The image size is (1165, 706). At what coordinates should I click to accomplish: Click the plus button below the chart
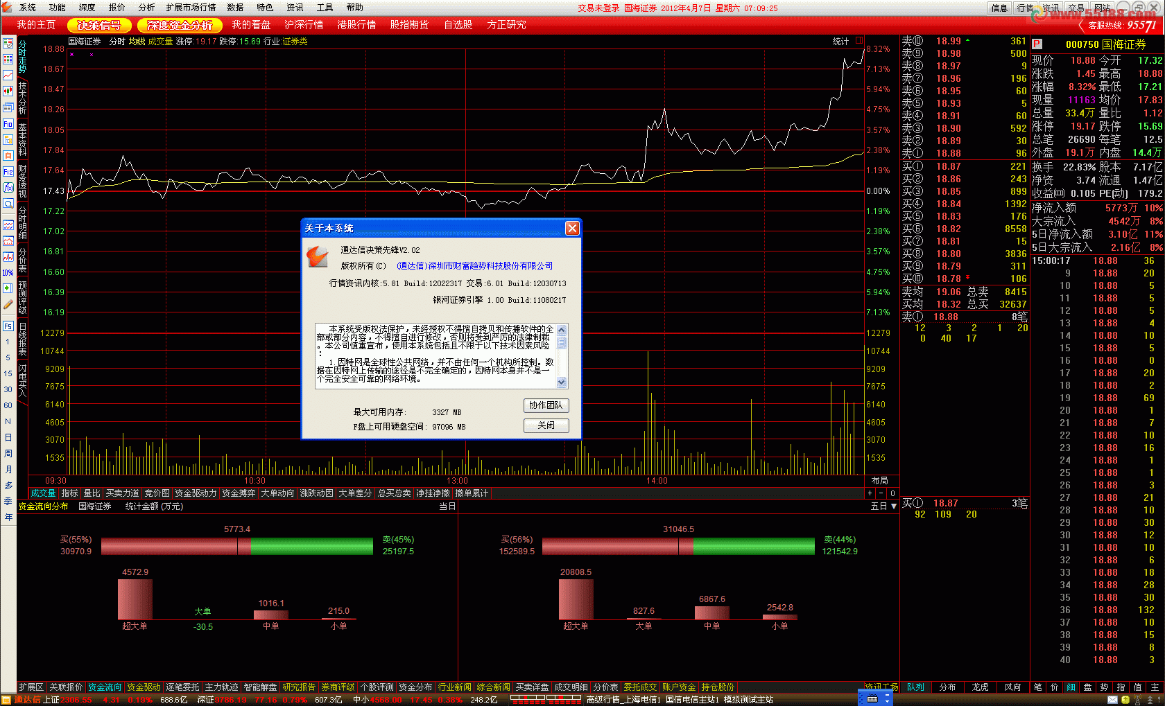(870, 493)
